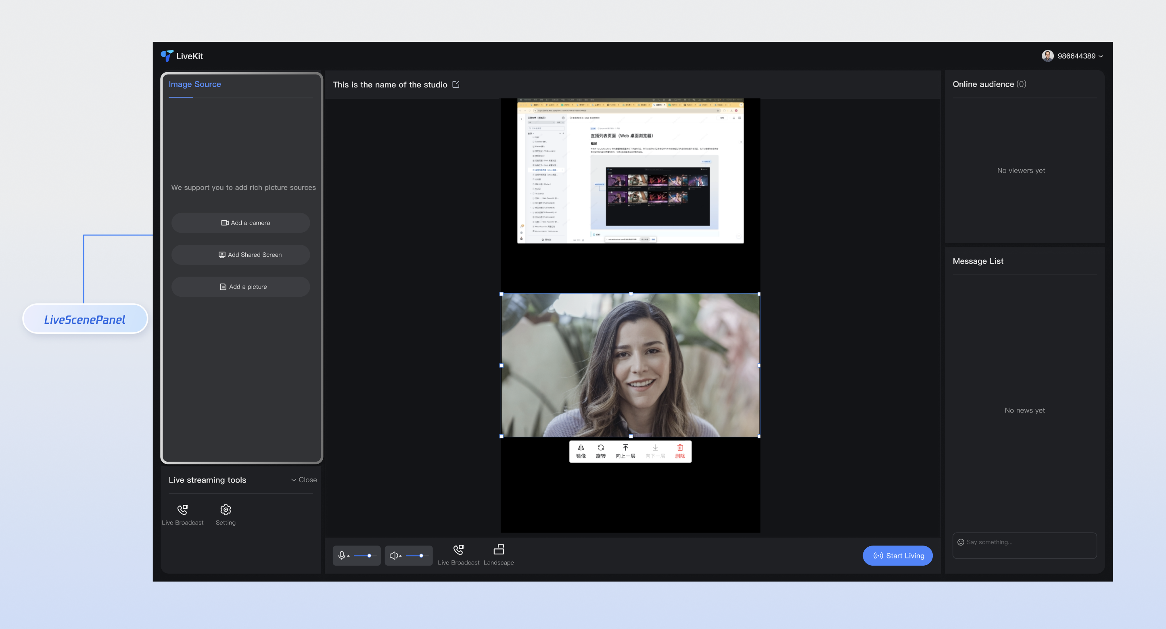Open user account dropdown 986644389
The width and height of the screenshot is (1166, 629).
pyautogui.click(x=1076, y=56)
